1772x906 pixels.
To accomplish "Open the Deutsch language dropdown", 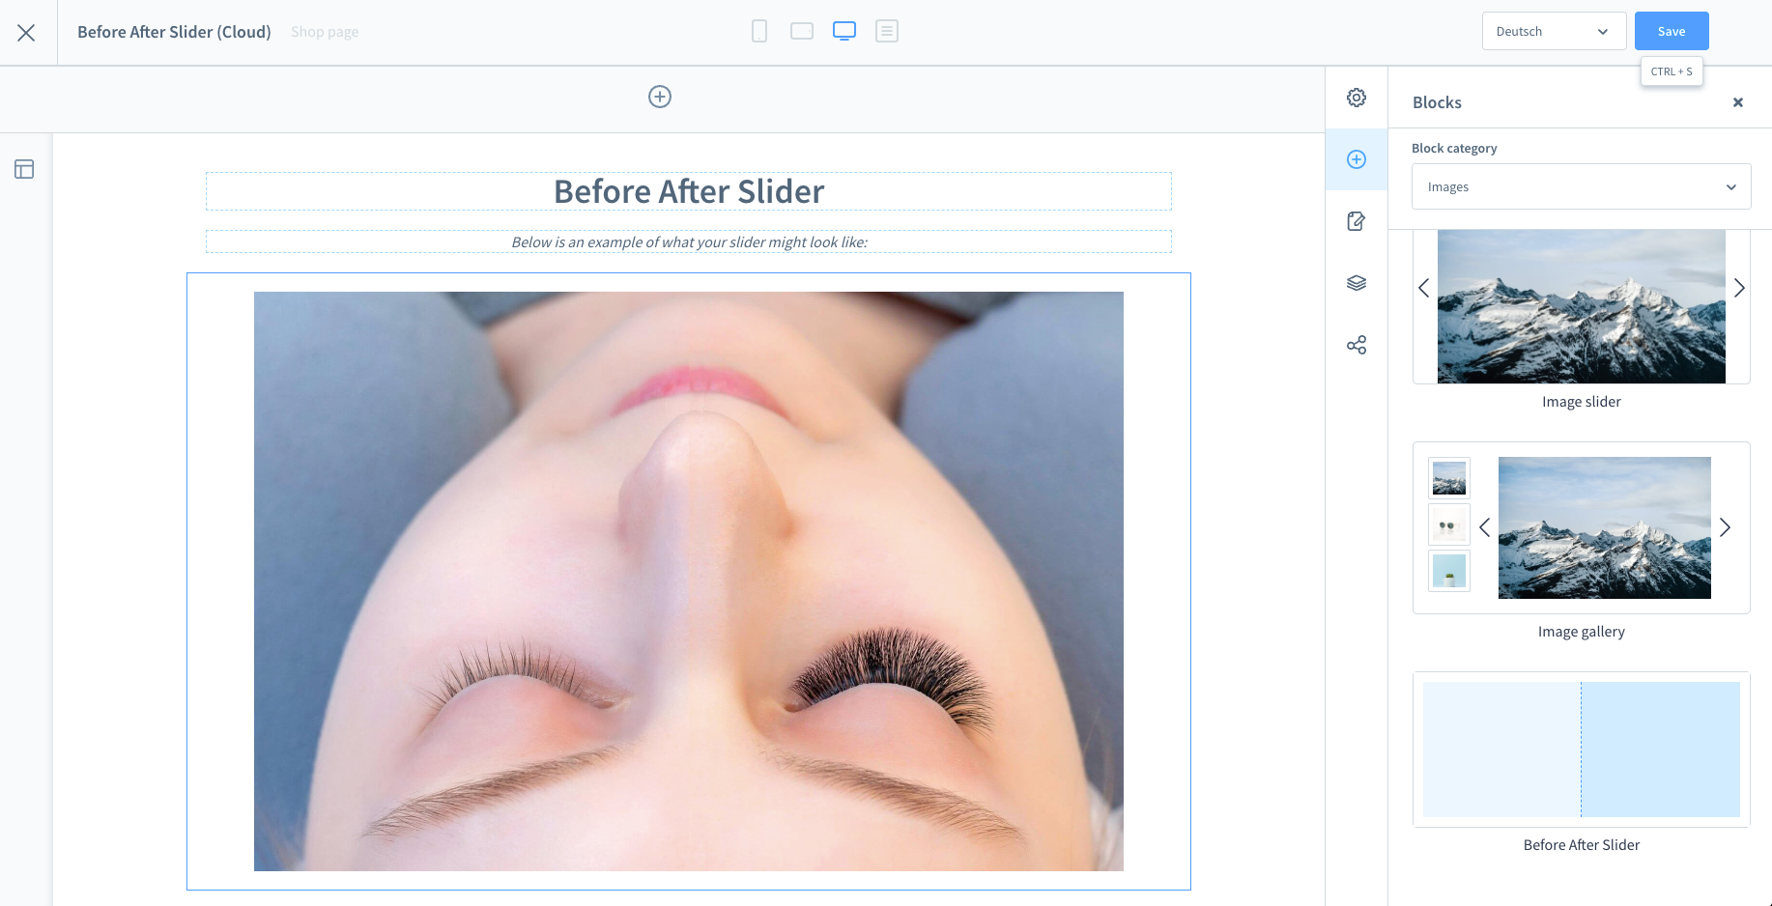I will [1554, 31].
